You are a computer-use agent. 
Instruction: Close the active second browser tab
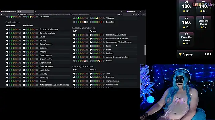(33, 11)
